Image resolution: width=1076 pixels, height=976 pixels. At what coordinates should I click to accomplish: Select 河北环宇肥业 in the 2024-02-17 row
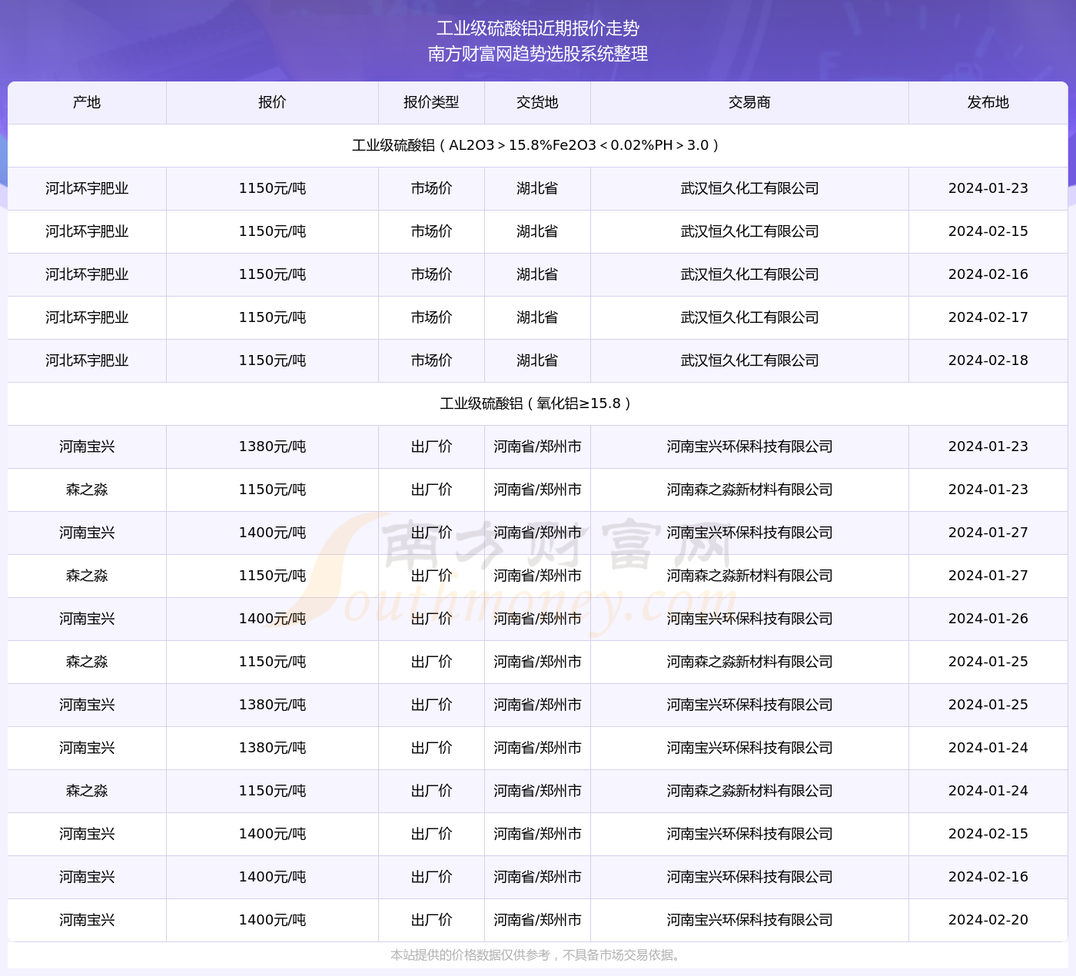click(x=87, y=317)
